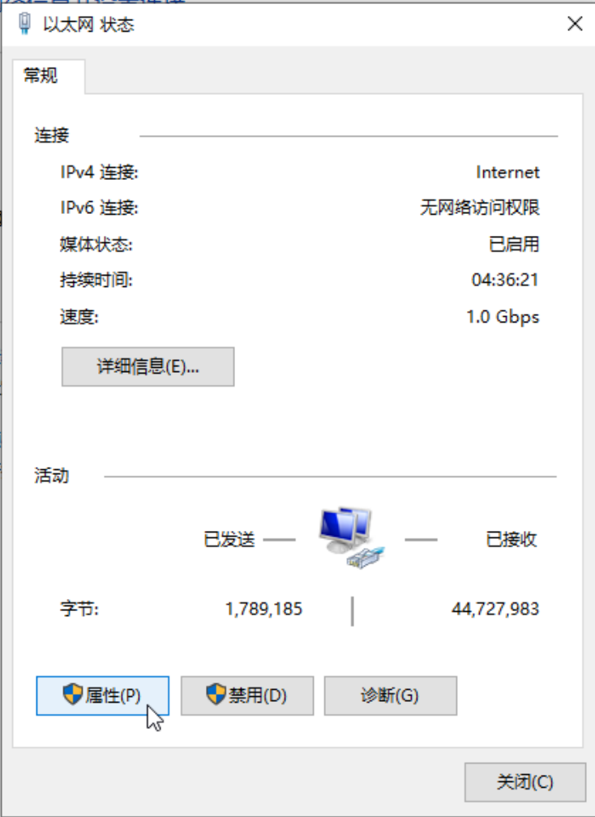The height and width of the screenshot is (817, 595).
Task: Click the shield icon on 属性 button
Action: point(73,695)
